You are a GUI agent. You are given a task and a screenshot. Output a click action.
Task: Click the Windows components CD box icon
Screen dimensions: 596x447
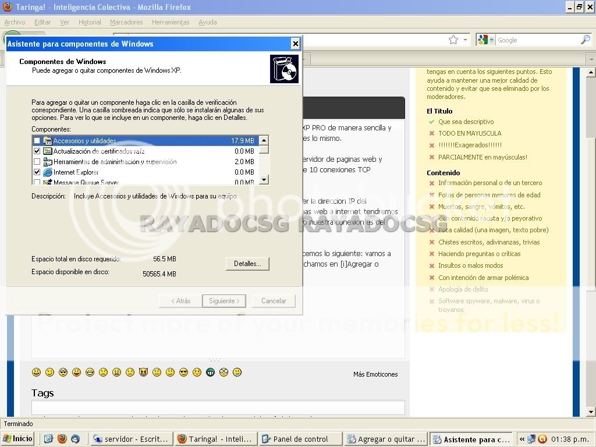click(284, 69)
